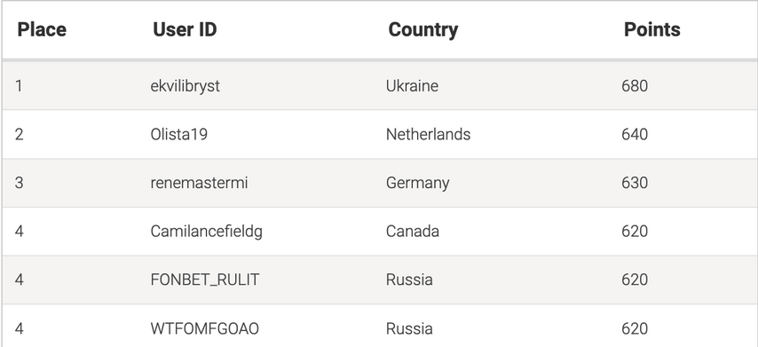The width and height of the screenshot is (758, 347).
Task: Click the 630 points value
Action: tap(635, 183)
